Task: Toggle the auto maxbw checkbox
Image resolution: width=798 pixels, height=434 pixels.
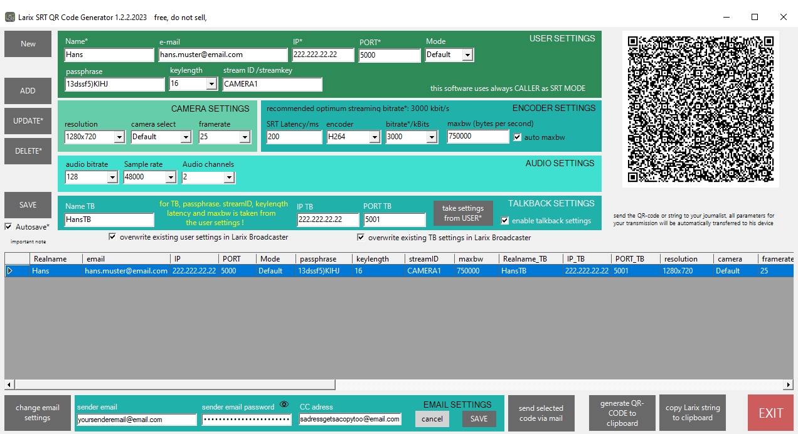Action: (x=518, y=137)
